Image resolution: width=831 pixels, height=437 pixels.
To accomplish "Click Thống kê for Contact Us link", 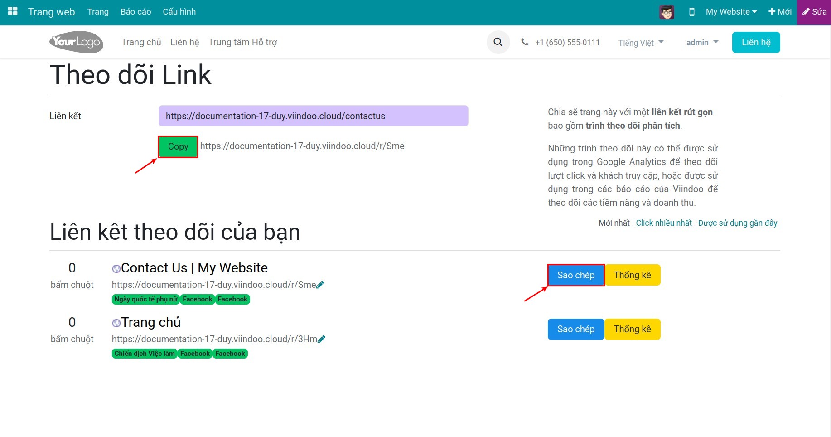I will (632, 275).
